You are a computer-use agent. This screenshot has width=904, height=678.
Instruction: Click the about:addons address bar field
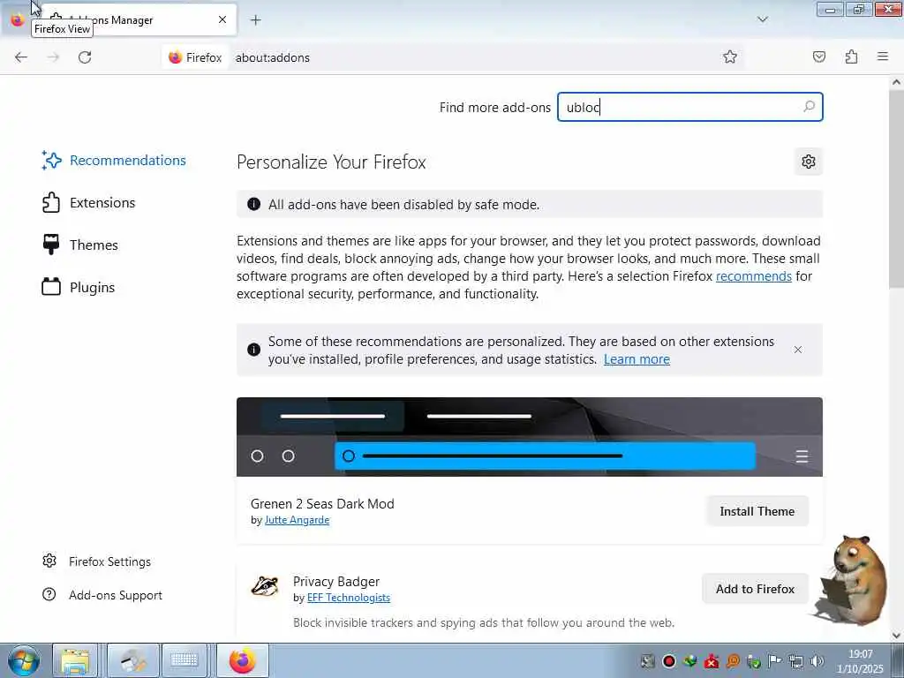tap(473, 57)
